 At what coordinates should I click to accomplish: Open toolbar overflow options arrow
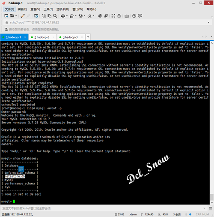click(x=212, y=17)
